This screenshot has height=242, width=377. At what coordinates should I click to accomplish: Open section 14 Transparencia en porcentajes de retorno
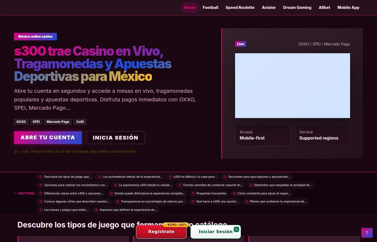point(150,202)
